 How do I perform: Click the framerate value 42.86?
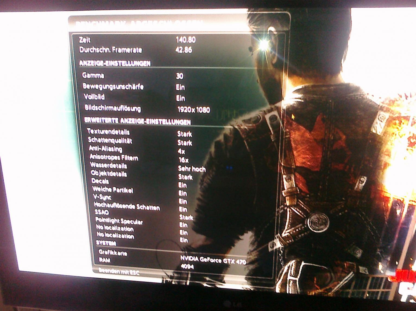(184, 50)
